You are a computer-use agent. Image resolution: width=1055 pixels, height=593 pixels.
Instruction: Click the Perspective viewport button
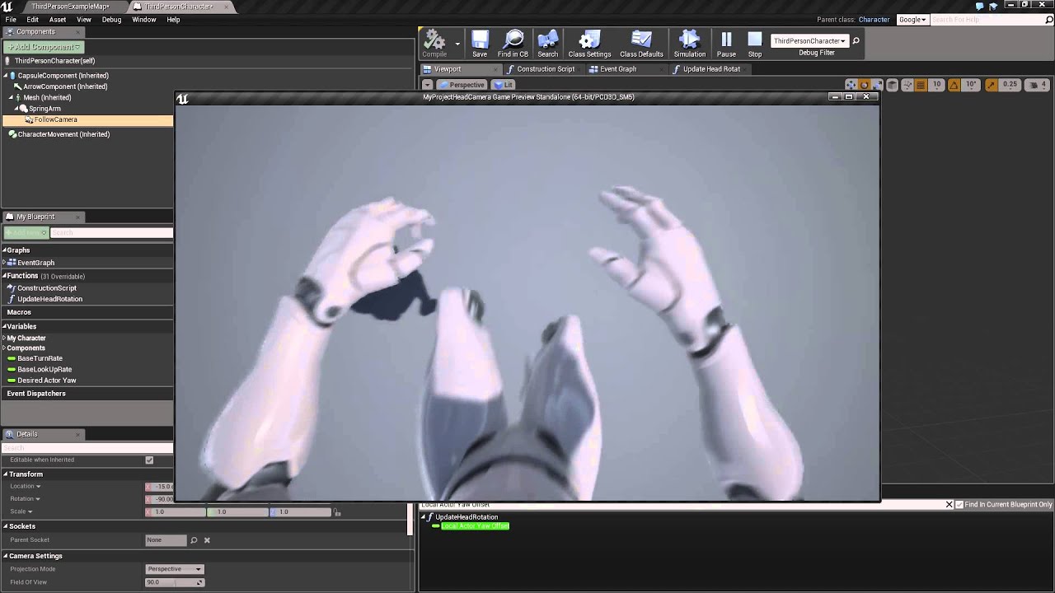462,85
